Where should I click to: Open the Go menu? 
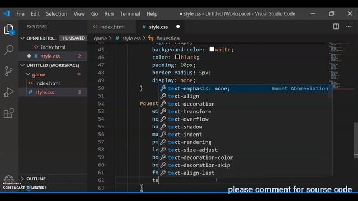tap(95, 13)
